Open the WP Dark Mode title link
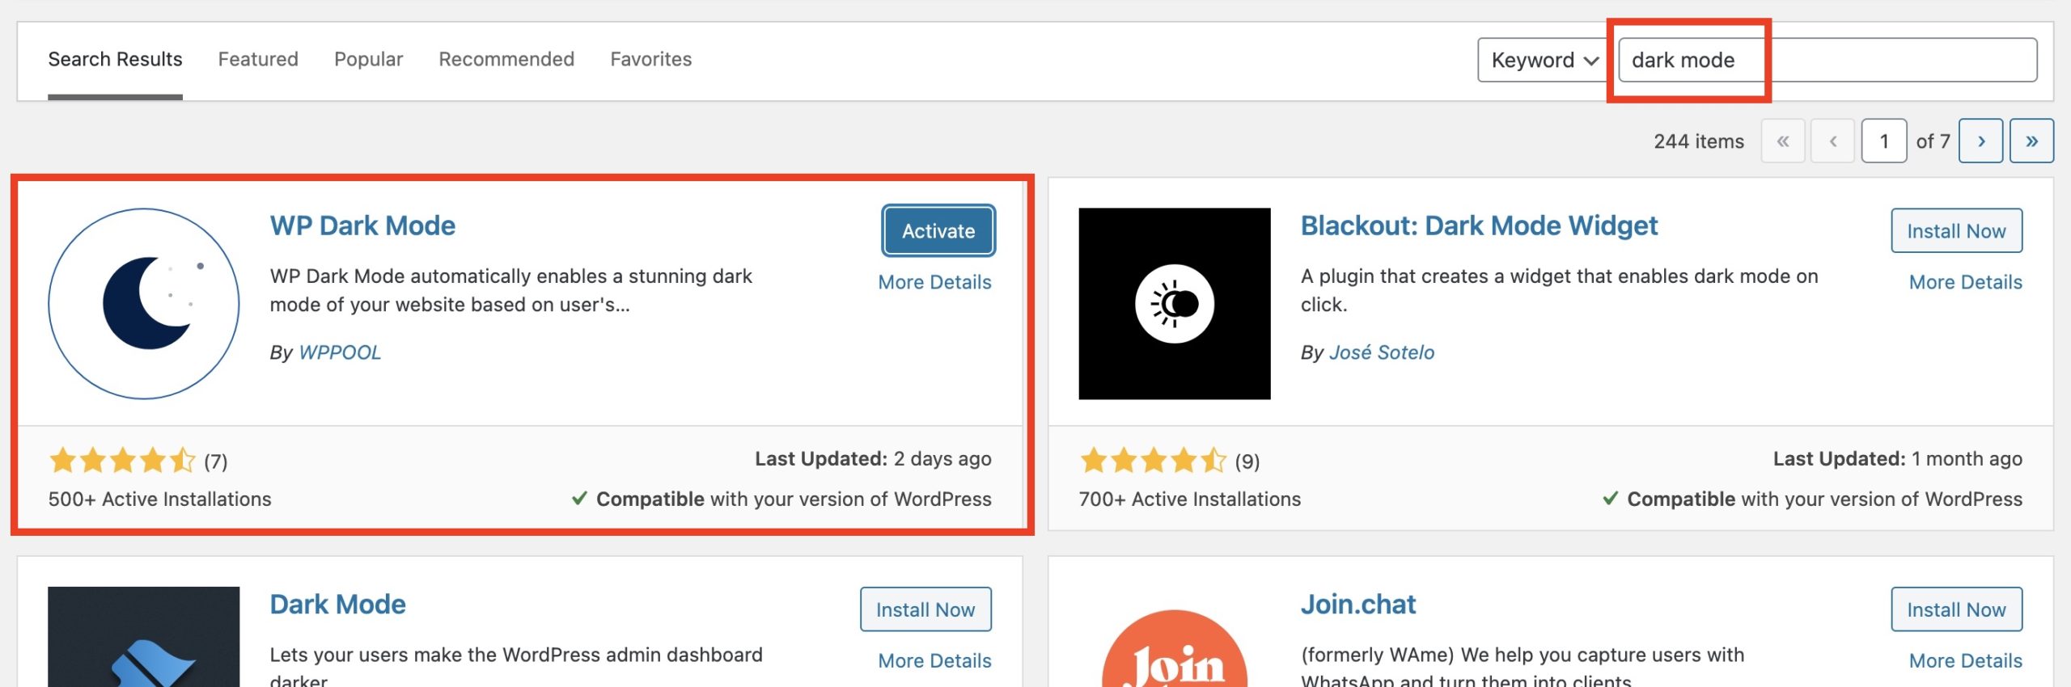 click(x=362, y=225)
